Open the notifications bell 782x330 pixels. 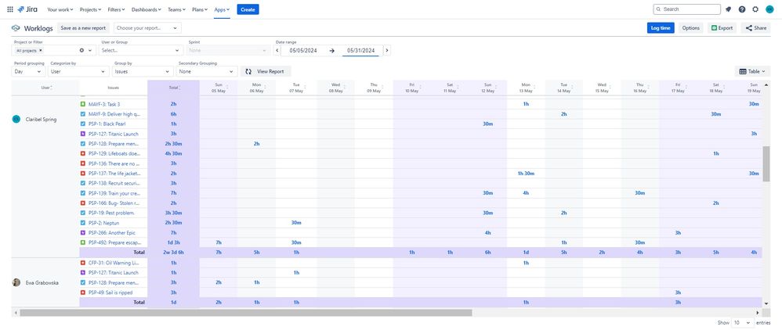728,9
